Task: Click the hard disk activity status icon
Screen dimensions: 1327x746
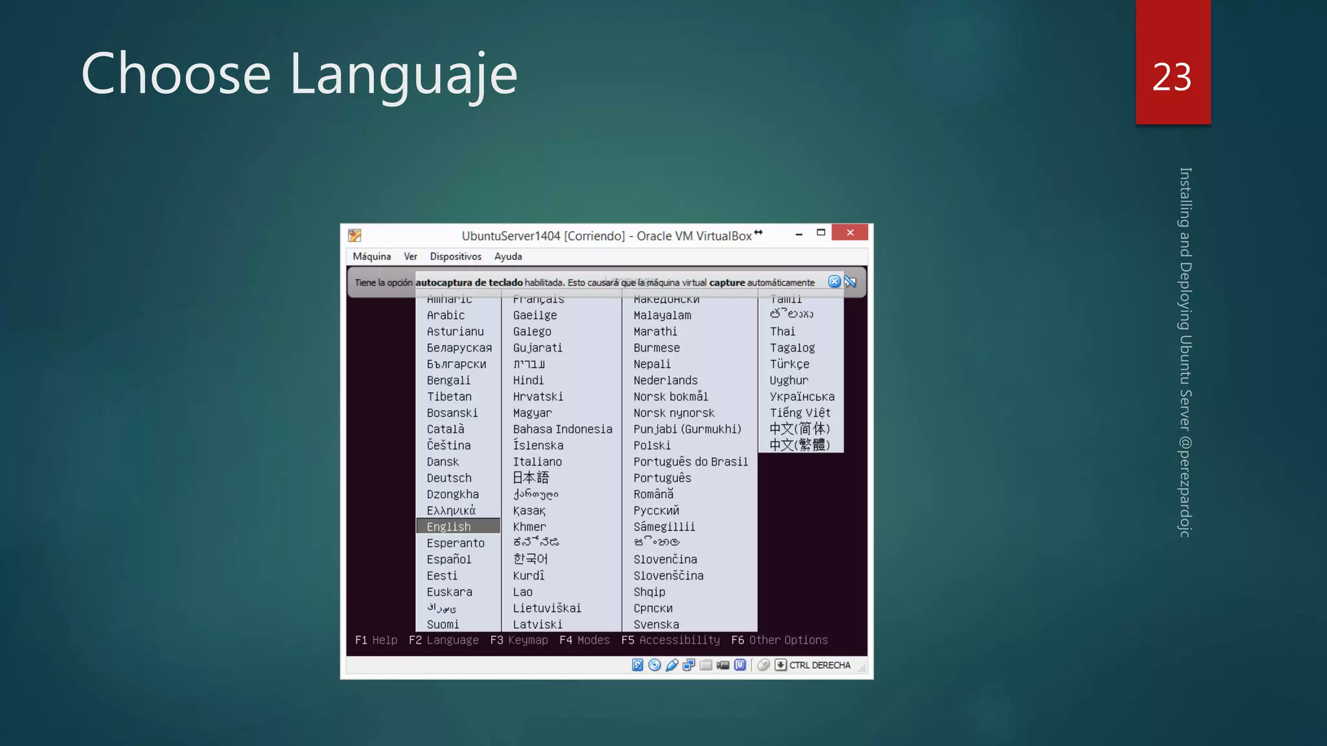Action: (638, 665)
